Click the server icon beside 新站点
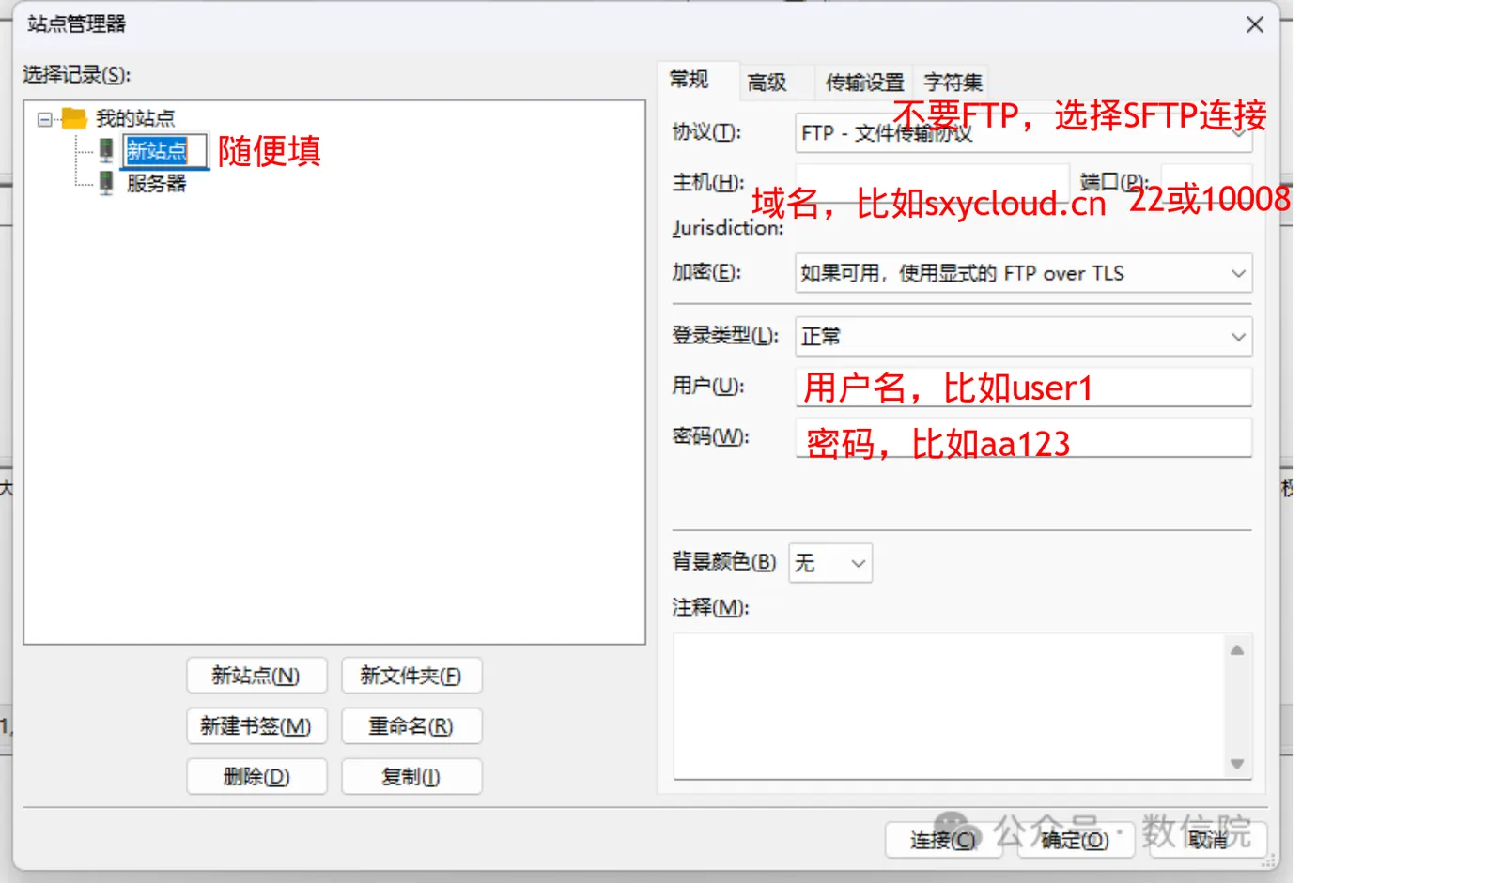Screen dimensions: 1503x883 tap(106, 150)
